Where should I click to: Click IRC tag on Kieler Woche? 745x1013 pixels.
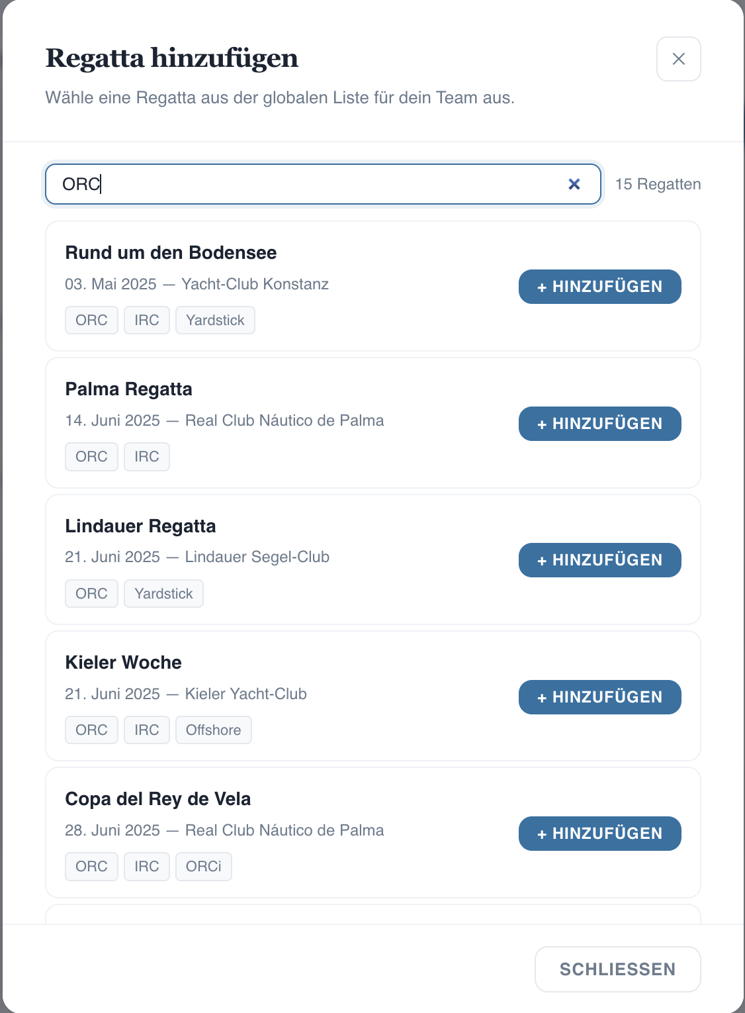tap(147, 730)
